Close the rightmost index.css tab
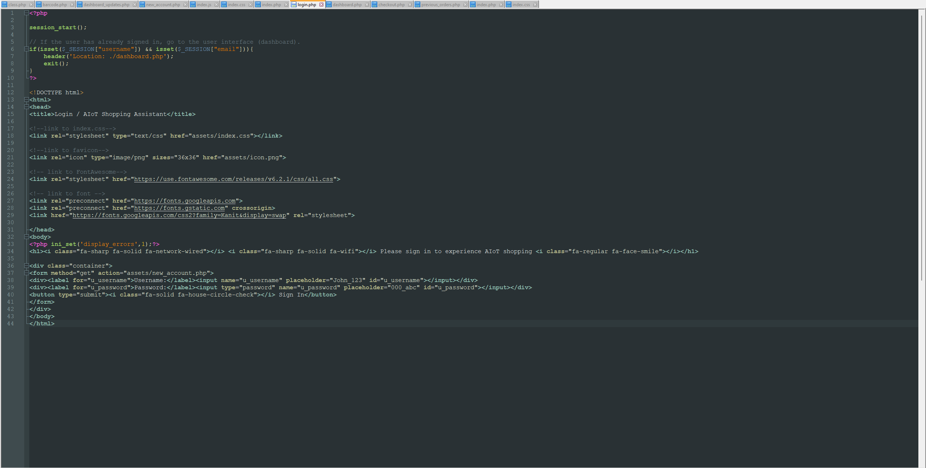This screenshot has width=926, height=468. point(535,5)
